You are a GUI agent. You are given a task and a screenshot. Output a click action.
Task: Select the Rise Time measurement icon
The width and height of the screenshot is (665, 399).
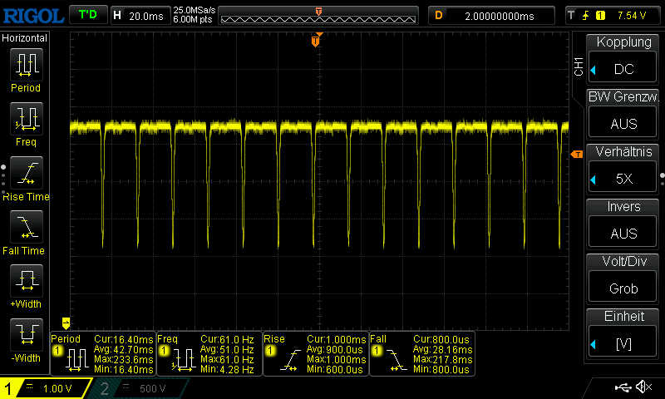click(26, 175)
